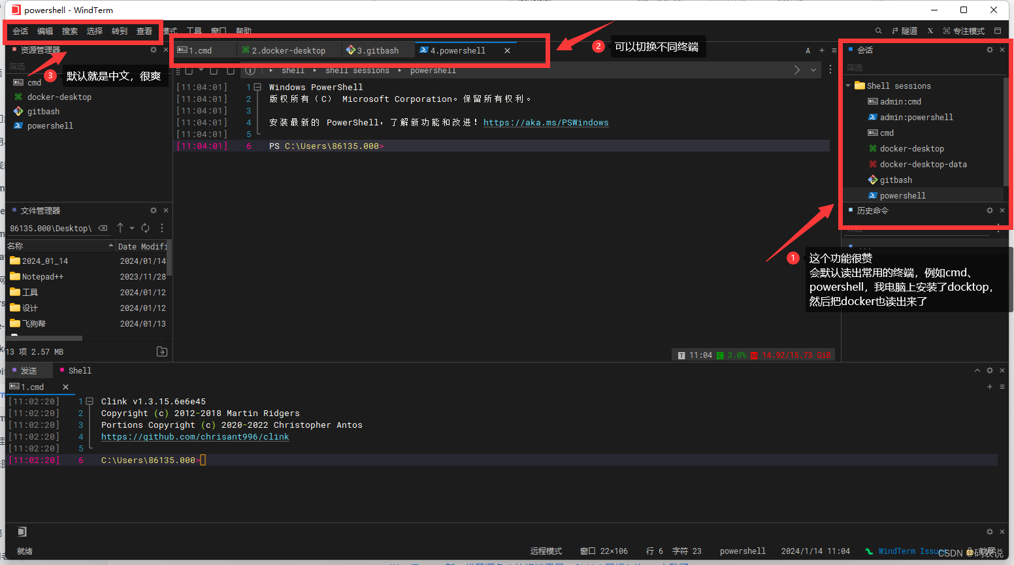This screenshot has width=1014, height=565.
Task: Open the github.com/chrisant996/clink link
Action: [x=195, y=436]
